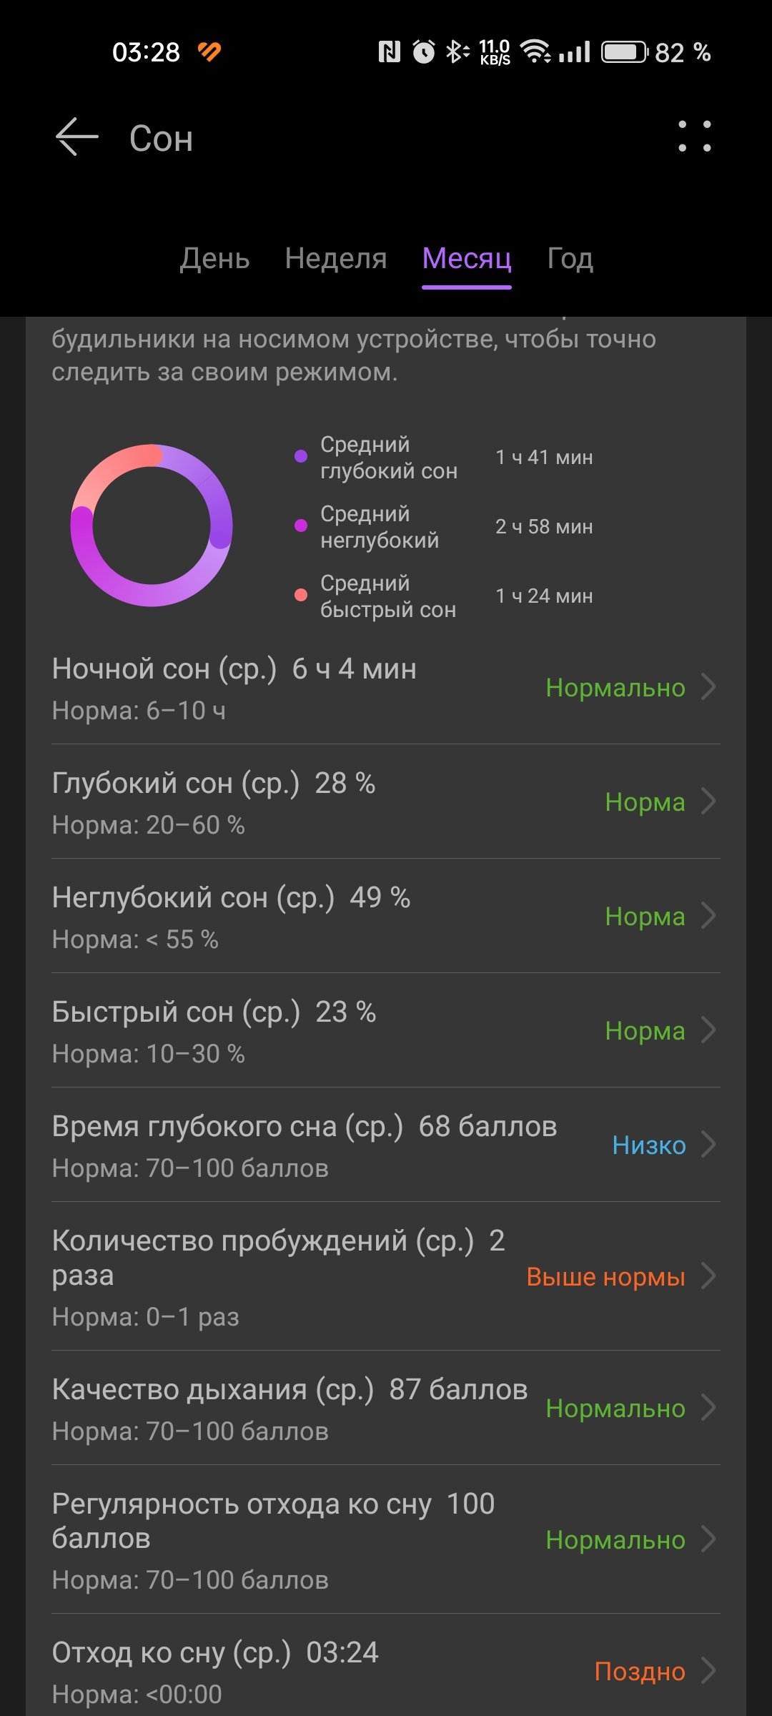Open the four-dot more options menu
The width and height of the screenshot is (772, 1716).
tap(695, 137)
